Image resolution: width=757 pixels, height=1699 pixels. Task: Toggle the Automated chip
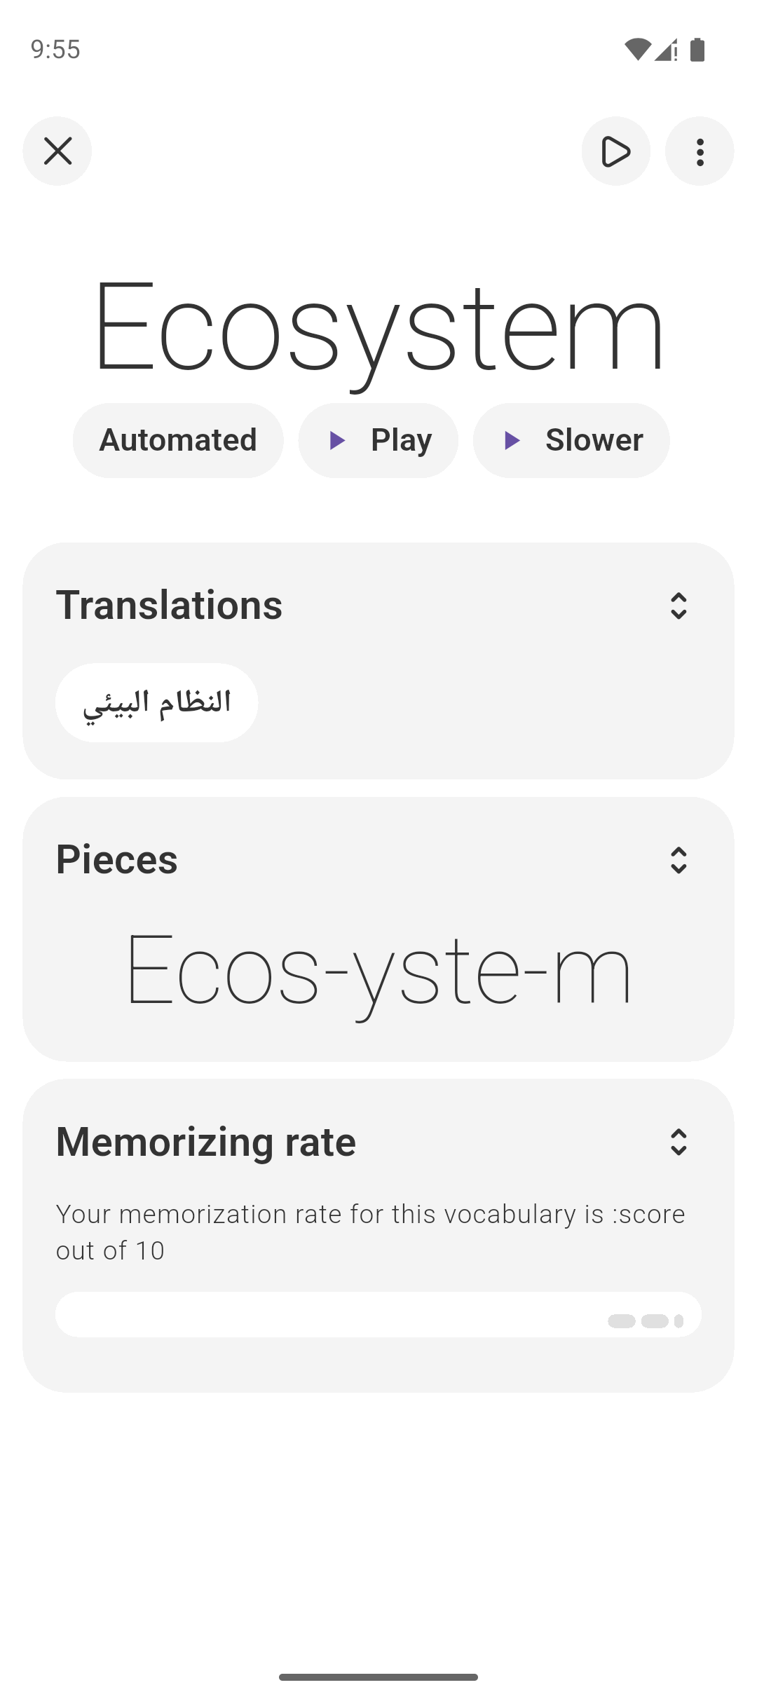point(178,440)
